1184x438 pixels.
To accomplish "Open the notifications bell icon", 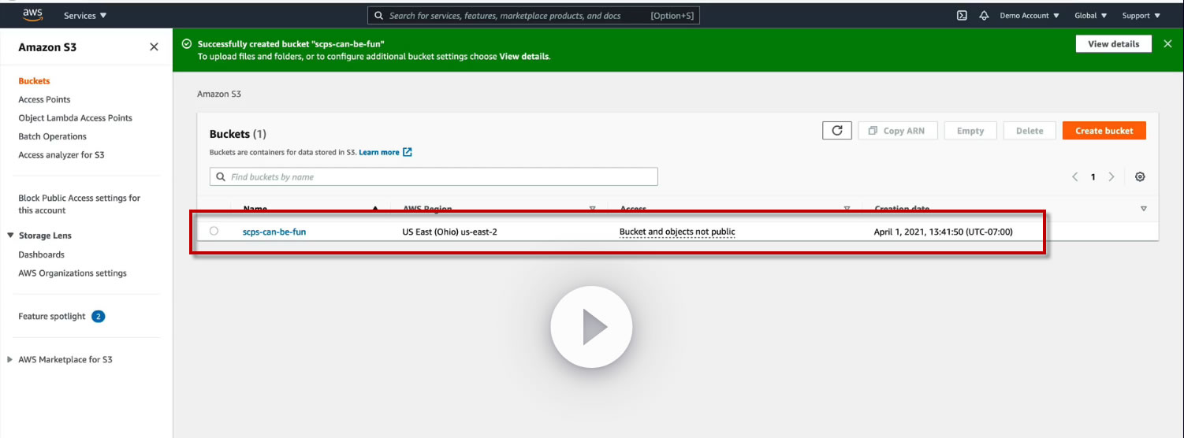I will coord(984,15).
